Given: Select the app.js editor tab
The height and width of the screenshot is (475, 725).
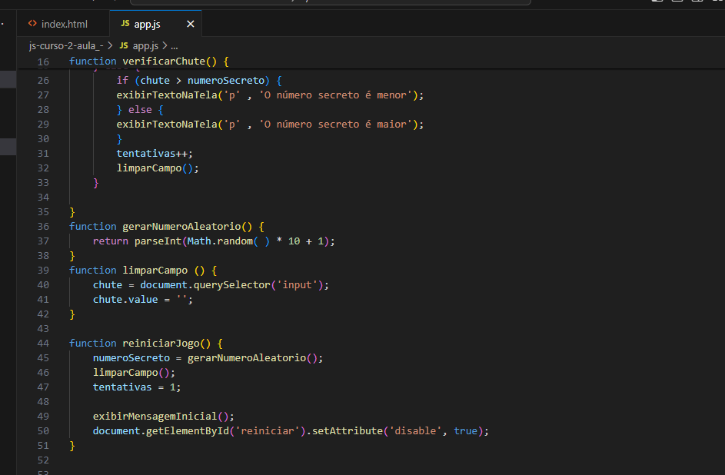Looking at the screenshot, I should 156,24.
